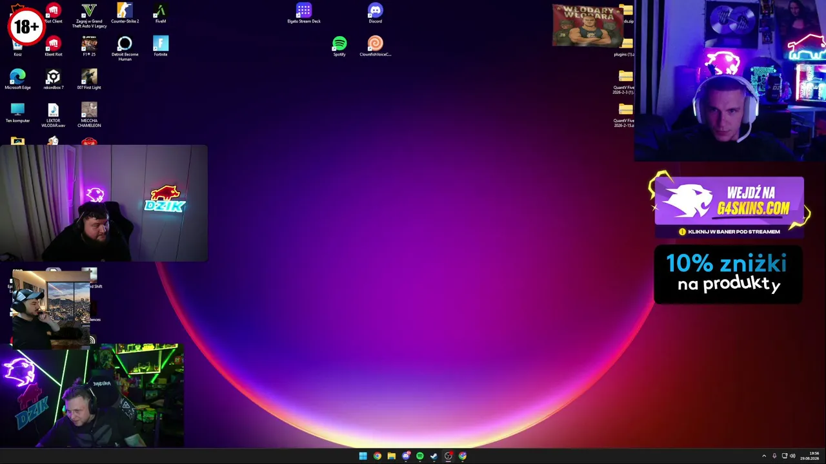826x464 pixels.
Task: Open the taskbar clock showing 19:56
Action: point(810,456)
